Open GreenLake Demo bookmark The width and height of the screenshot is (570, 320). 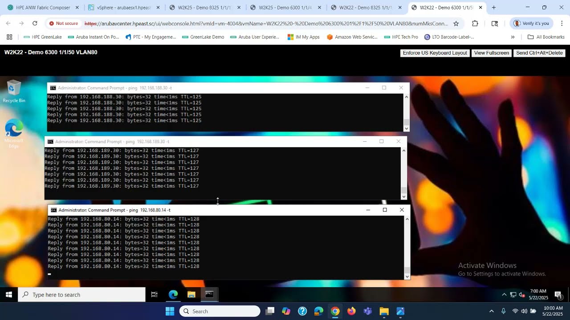coord(203,37)
